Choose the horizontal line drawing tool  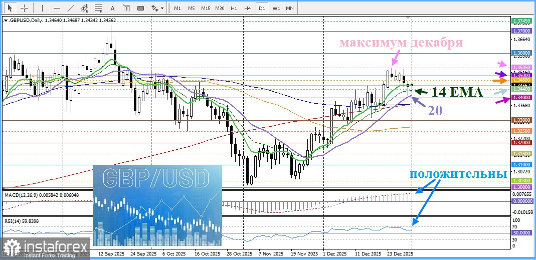pyautogui.click(x=57, y=8)
